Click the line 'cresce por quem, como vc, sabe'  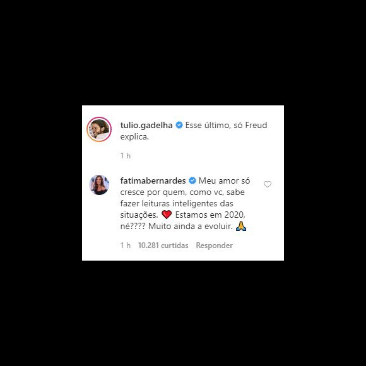click(x=182, y=192)
